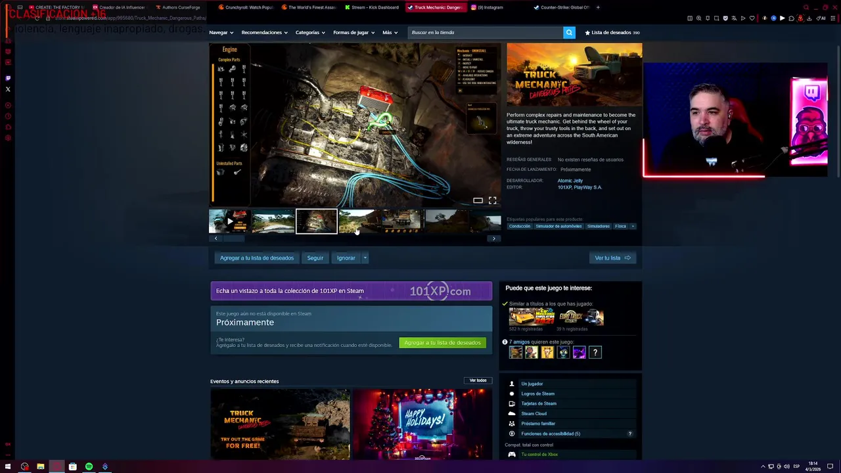Click the Ver todos events button

(478, 380)
